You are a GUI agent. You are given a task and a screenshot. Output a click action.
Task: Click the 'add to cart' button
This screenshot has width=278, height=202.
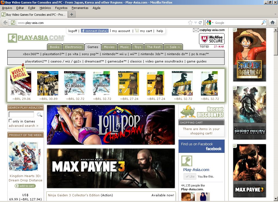coord(25,186)
